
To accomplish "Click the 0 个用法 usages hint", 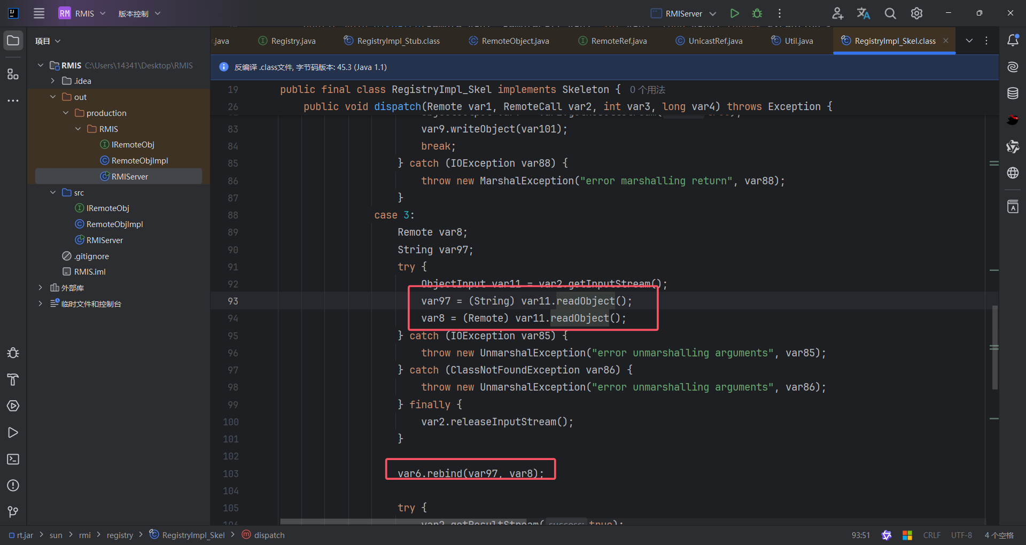I will 647,90.
